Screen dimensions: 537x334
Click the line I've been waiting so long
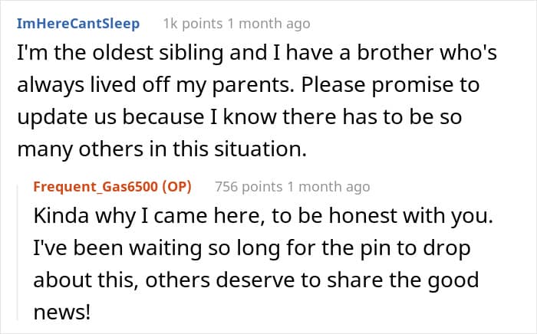click(x=252, y=248)
